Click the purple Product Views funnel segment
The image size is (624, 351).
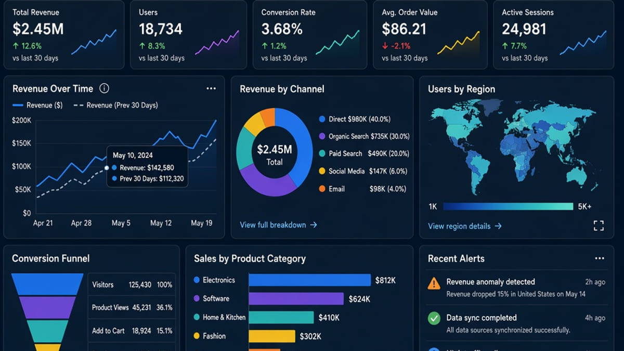[47, 307]
